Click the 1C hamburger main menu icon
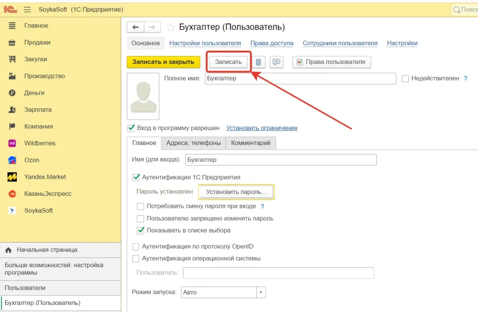The height and width of the screenshot is (312, 478). [27, 9]
